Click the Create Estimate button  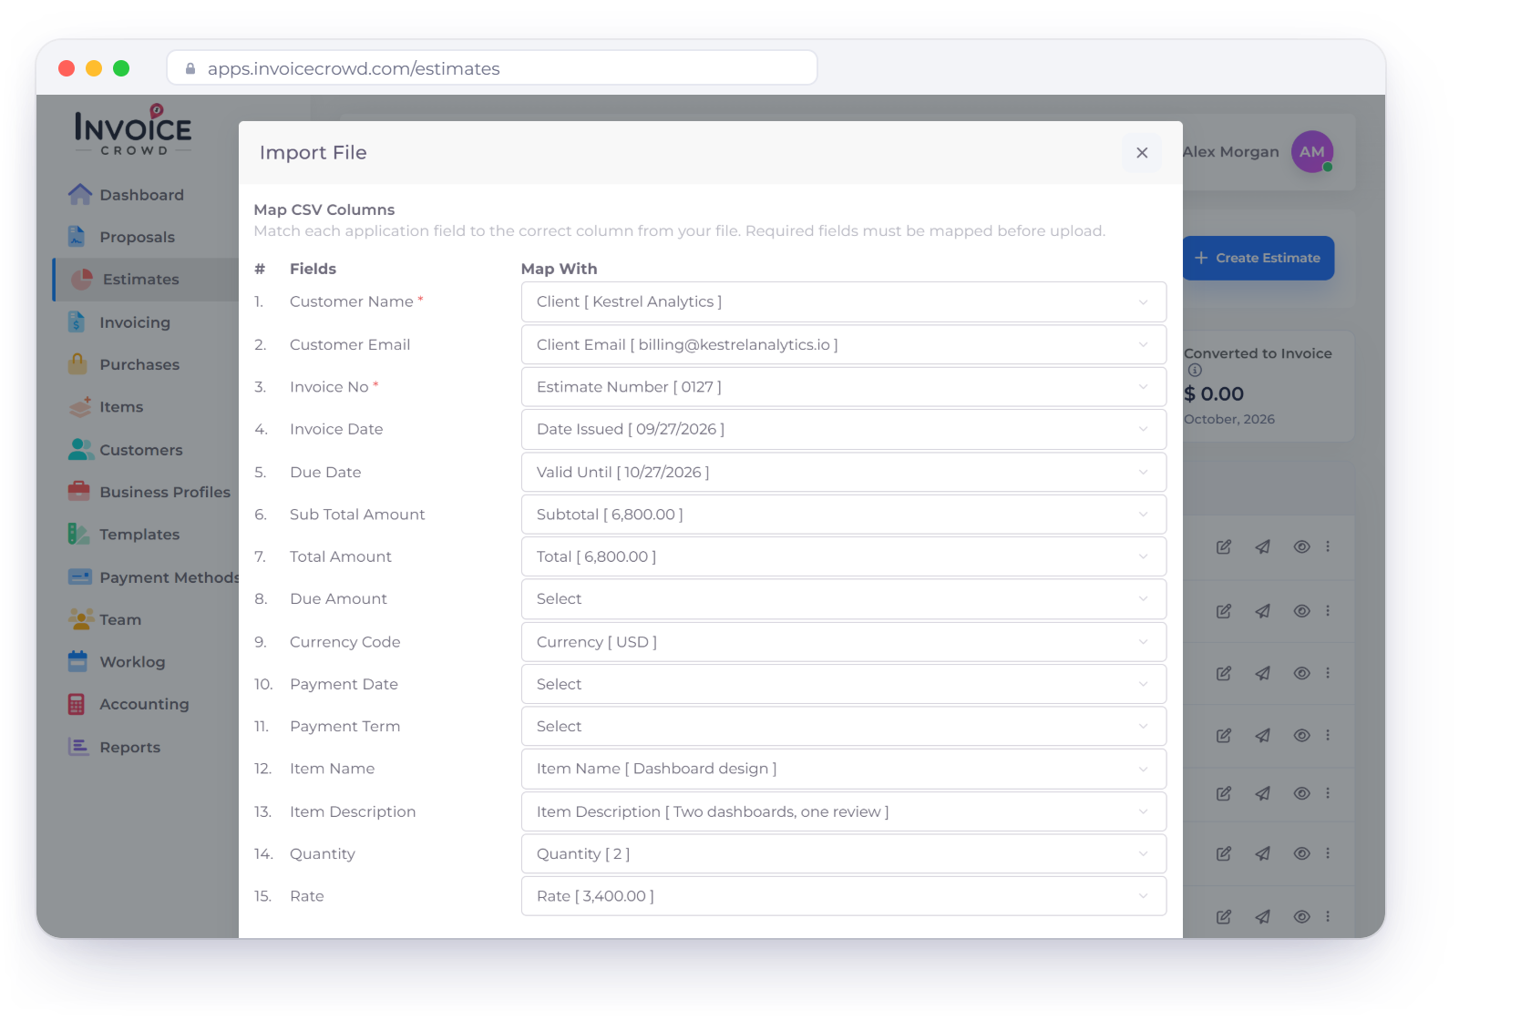pyautogui.click(x=1259, y=258)
